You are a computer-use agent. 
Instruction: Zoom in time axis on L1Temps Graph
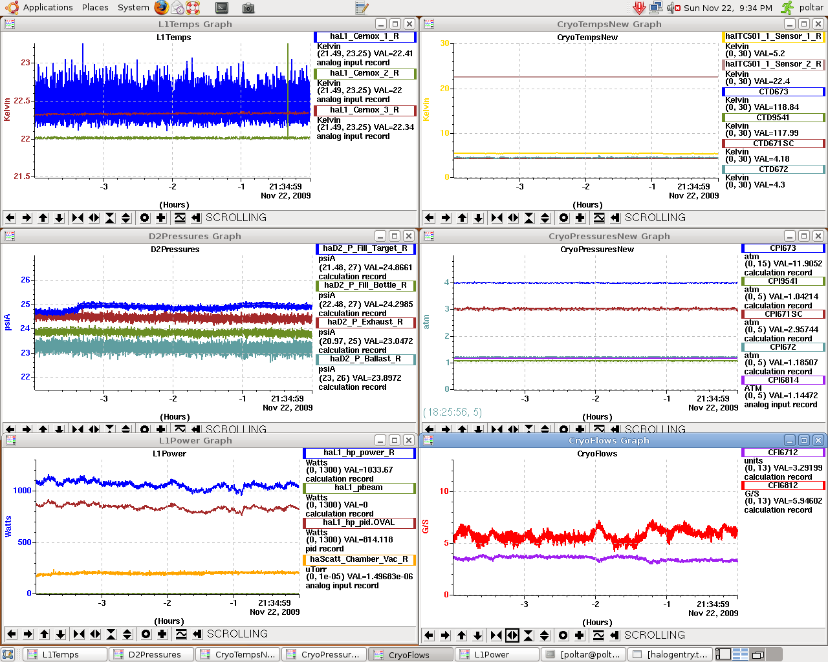click(x=78, y=218)
